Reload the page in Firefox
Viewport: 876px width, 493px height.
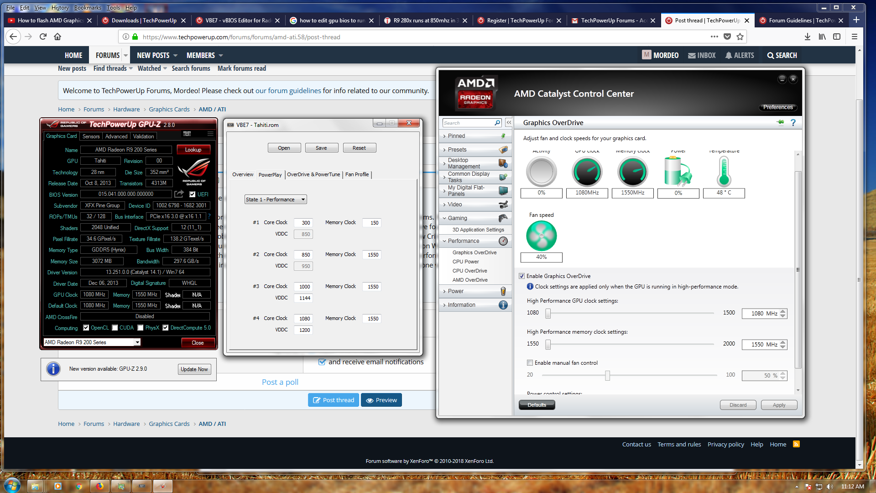[x=43, y=37]
